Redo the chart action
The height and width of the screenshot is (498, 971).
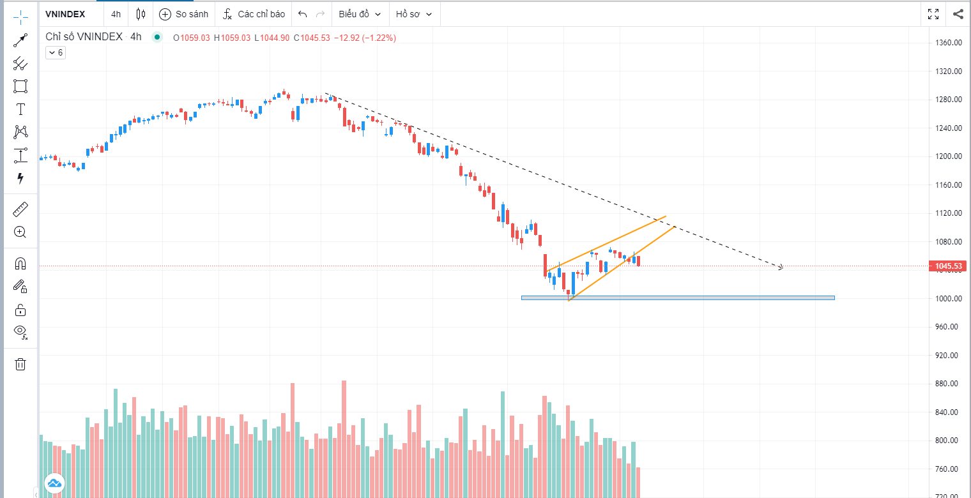pos(321,13)
